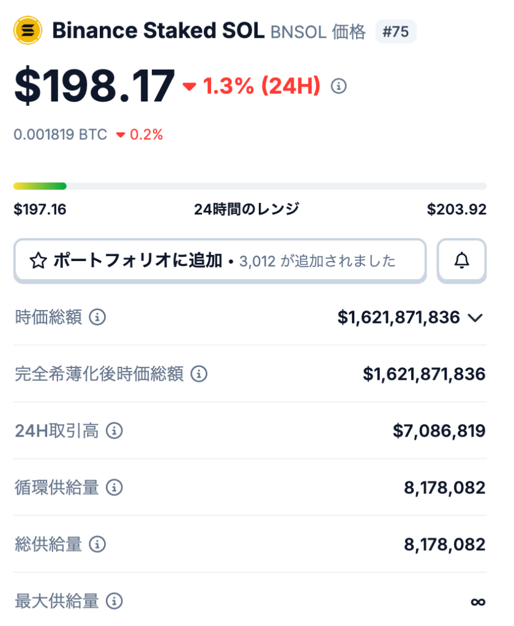The height and width of the screenshot is (626, 514).
Task: Toggle the star to add BNSOL to portfolio
Action: pyautogui.click(x=39, y=260)
